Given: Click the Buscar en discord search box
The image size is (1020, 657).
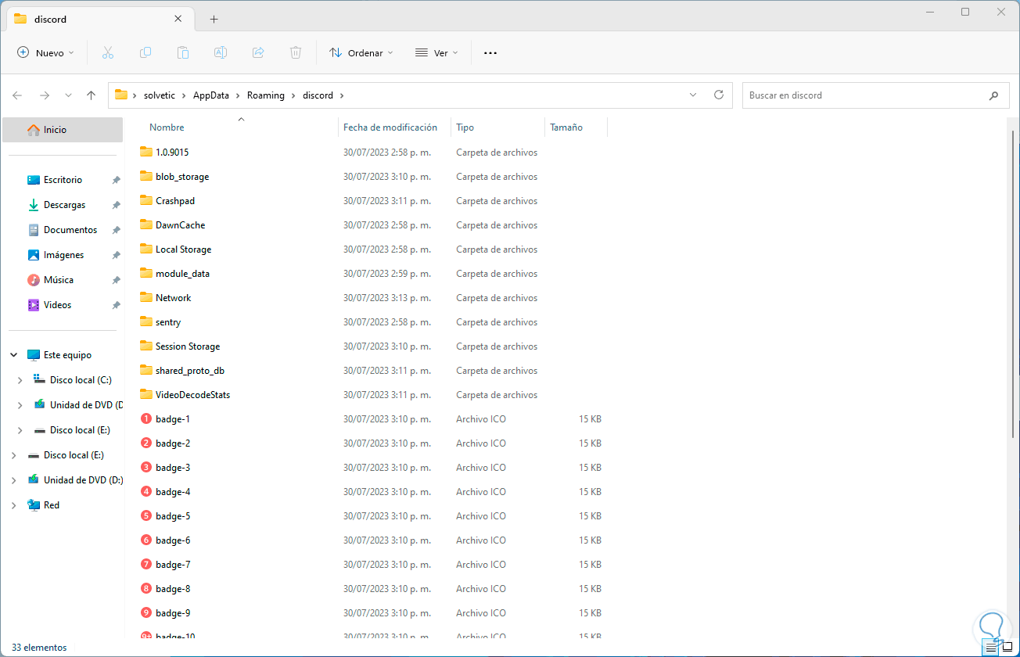Looking at the screenshot, I should click(x=875, y=95).
